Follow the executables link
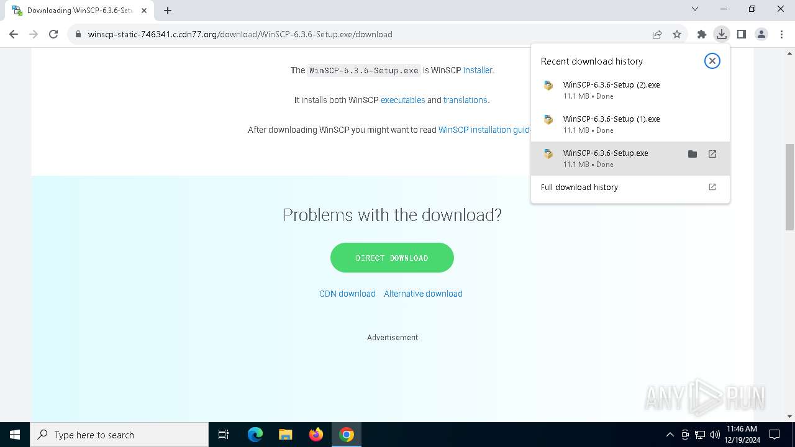Screen dimensions: 795x447 point(402,100)
